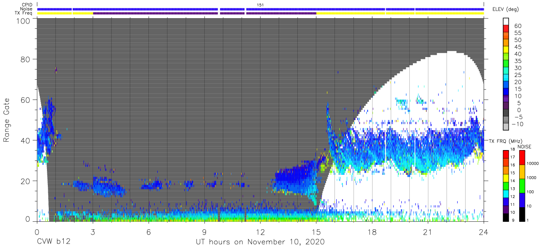Click the 18 label on TX frequency scale

point(513,150)
